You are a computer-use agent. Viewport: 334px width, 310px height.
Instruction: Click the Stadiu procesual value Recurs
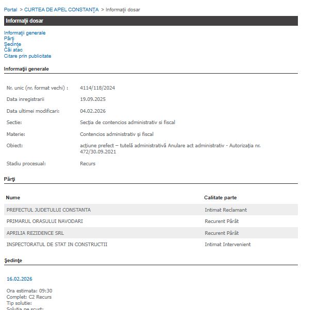click(x=88, y=164)
